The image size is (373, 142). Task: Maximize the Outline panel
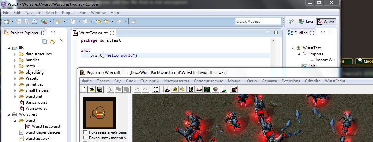click(331, 33)
